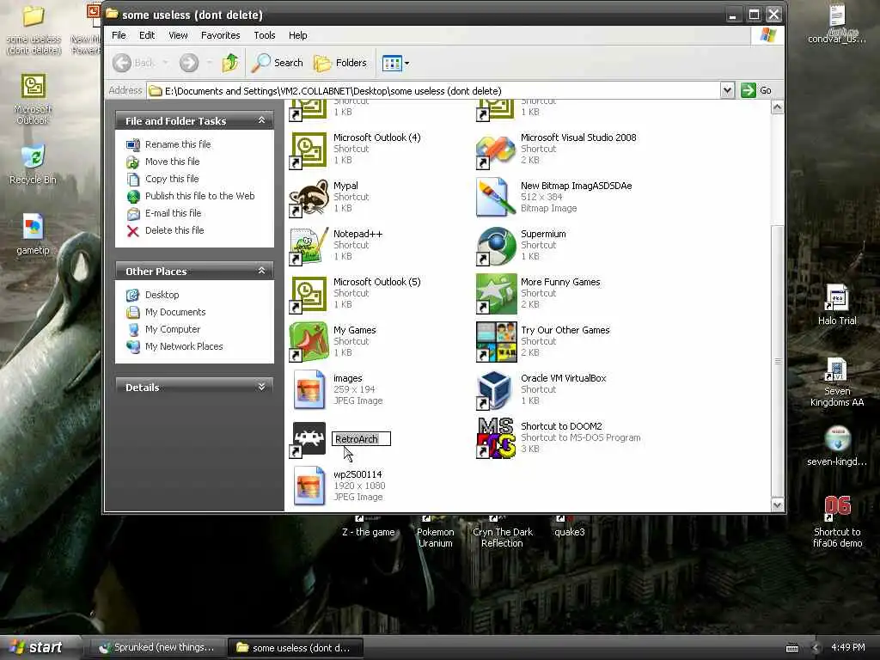Open the File menu

coord(119,35)
